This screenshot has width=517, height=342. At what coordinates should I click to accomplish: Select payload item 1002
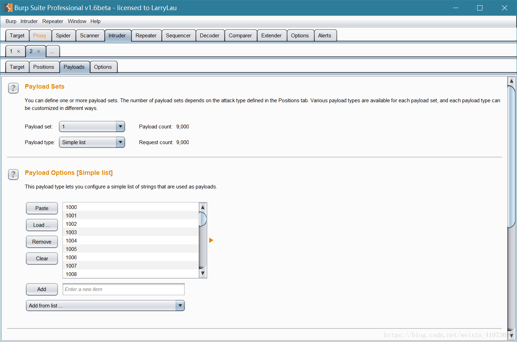click(x=131, y=224)
